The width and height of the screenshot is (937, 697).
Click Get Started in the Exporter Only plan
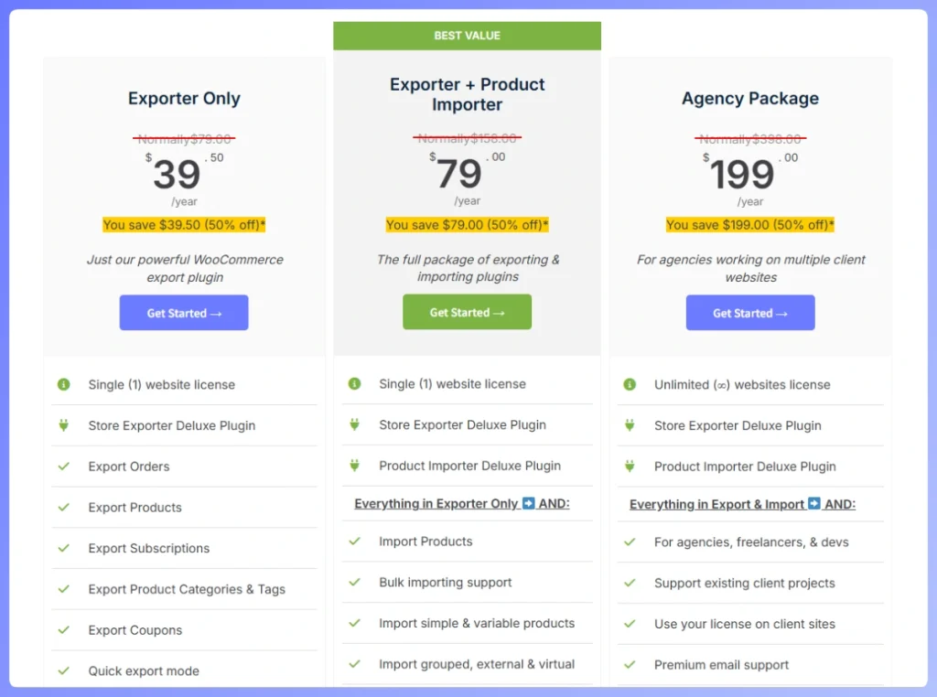[x=183, y=312]
